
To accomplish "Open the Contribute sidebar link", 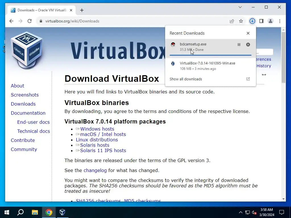I will pos(23,140).
